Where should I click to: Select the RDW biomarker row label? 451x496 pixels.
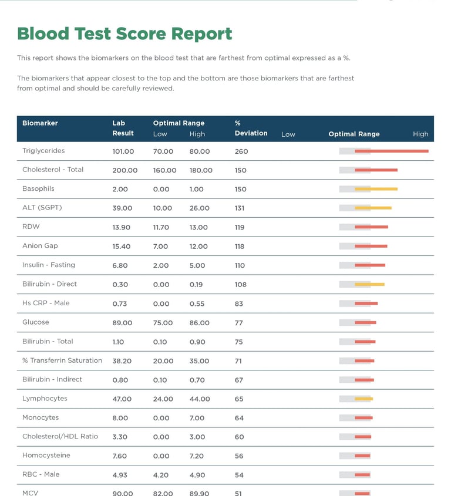pos(31,227)
